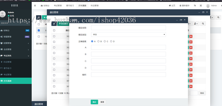This screenshot has height=106, width=222.
Task: Tick select-all checkbox on background 历年真题 table
Action: (x=39, y=24)
